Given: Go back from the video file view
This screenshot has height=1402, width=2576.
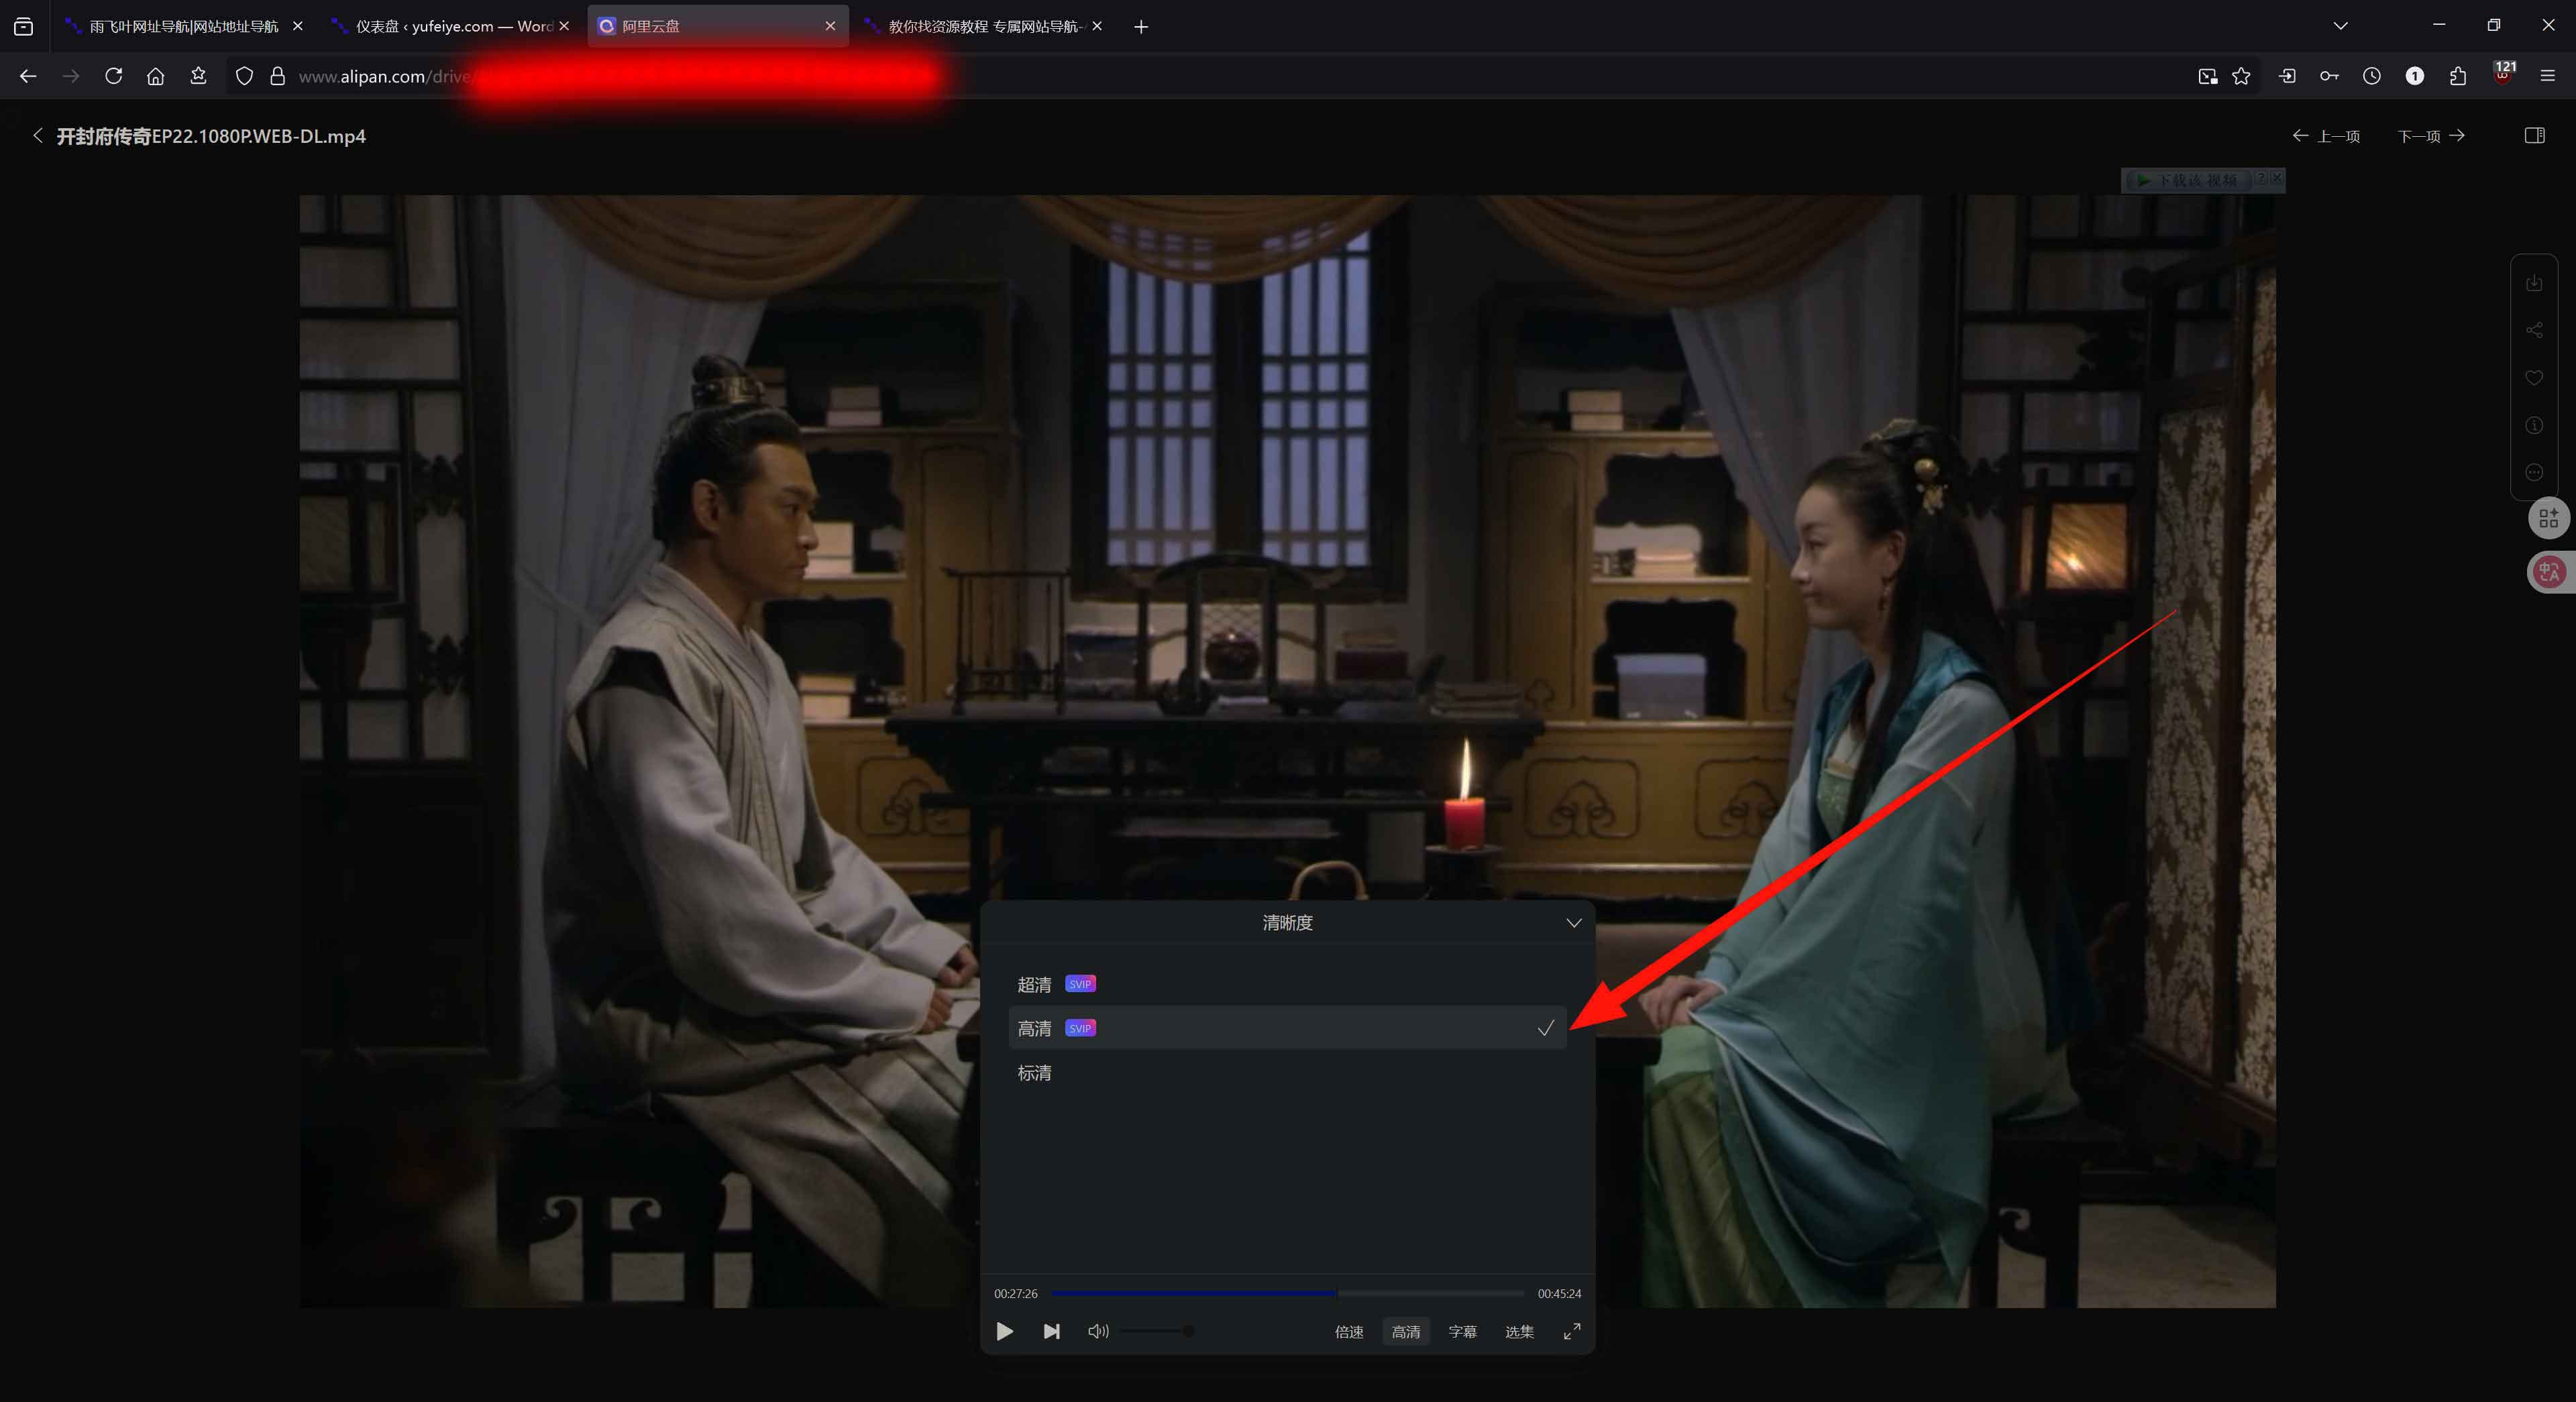Looking at the screenshot, I should (37, 136).
